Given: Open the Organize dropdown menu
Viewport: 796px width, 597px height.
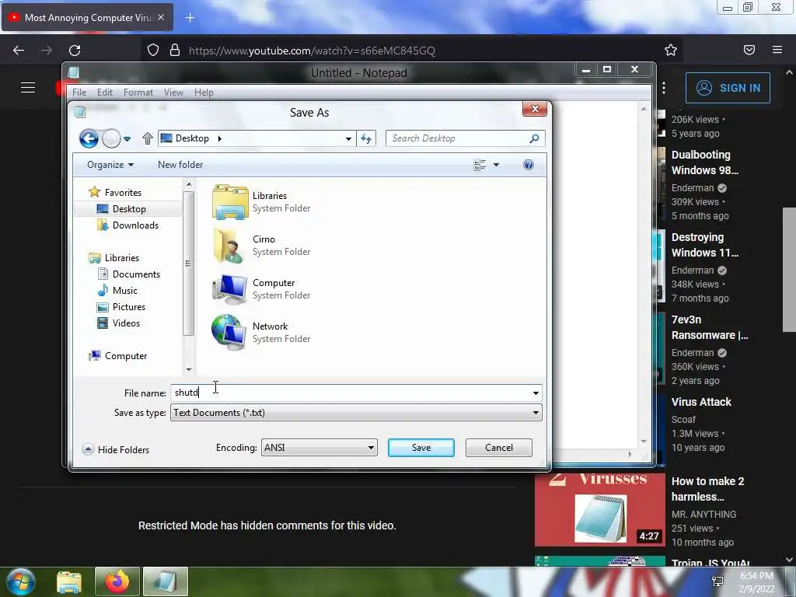Looking at the screenshot, I should click(x=110, y=165).
